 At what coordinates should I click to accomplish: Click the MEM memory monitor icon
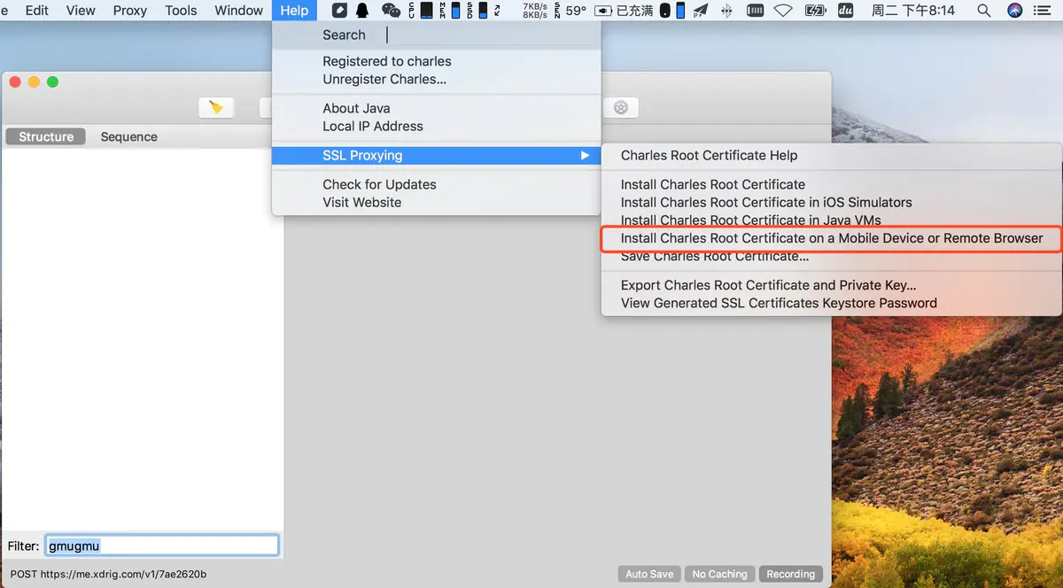coord(451,11)
